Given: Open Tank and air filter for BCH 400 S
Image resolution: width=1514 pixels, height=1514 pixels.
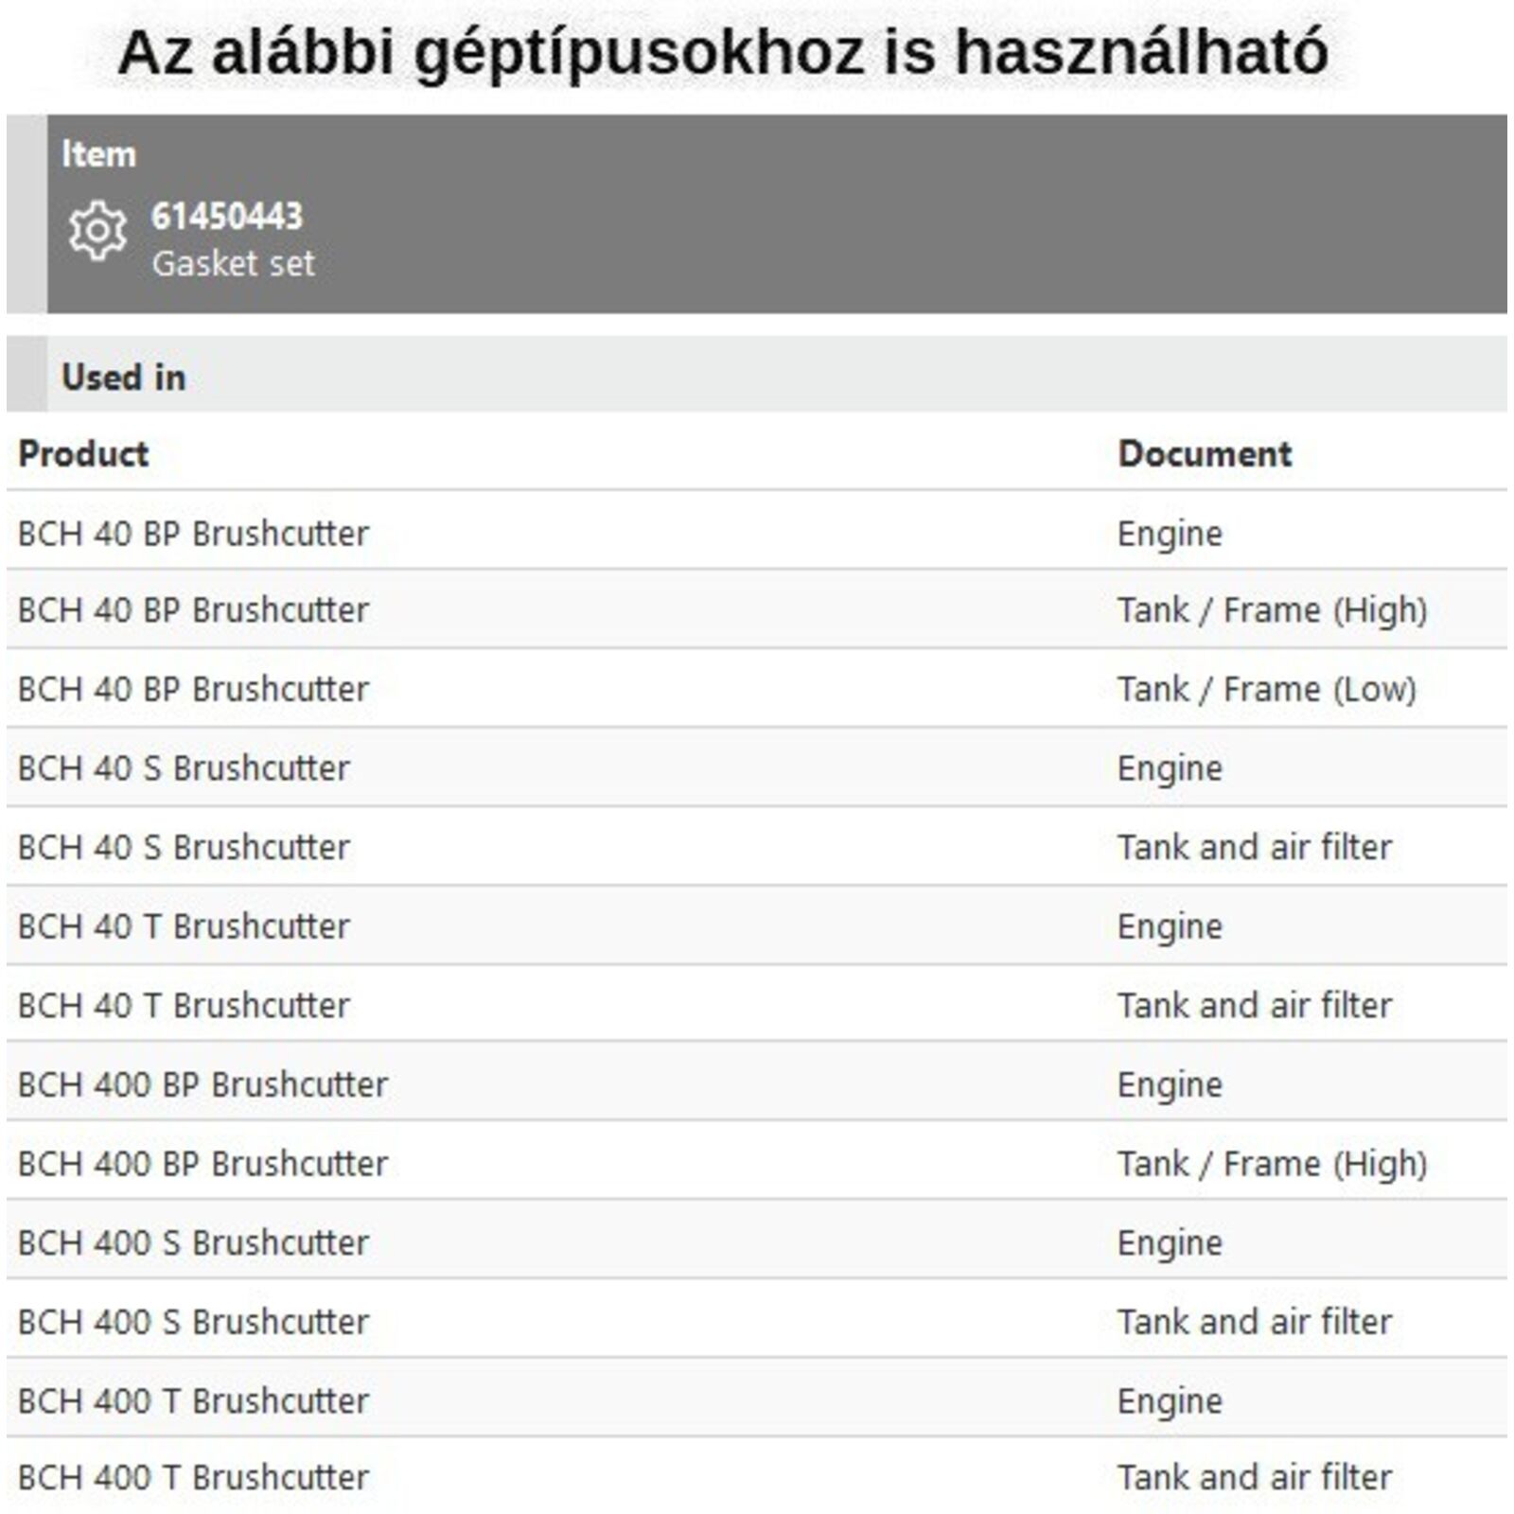Looking at the screenshot, I should coord(1254,1322).
